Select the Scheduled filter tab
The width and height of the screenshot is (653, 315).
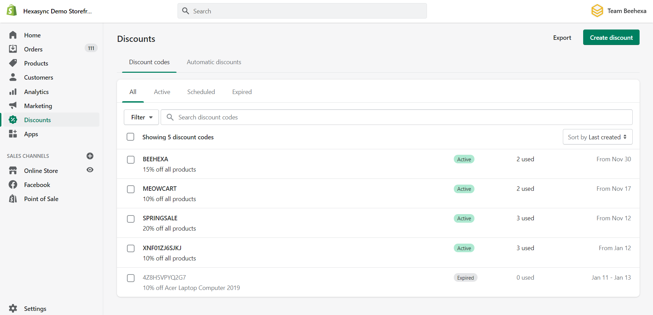tap(201, 92)
